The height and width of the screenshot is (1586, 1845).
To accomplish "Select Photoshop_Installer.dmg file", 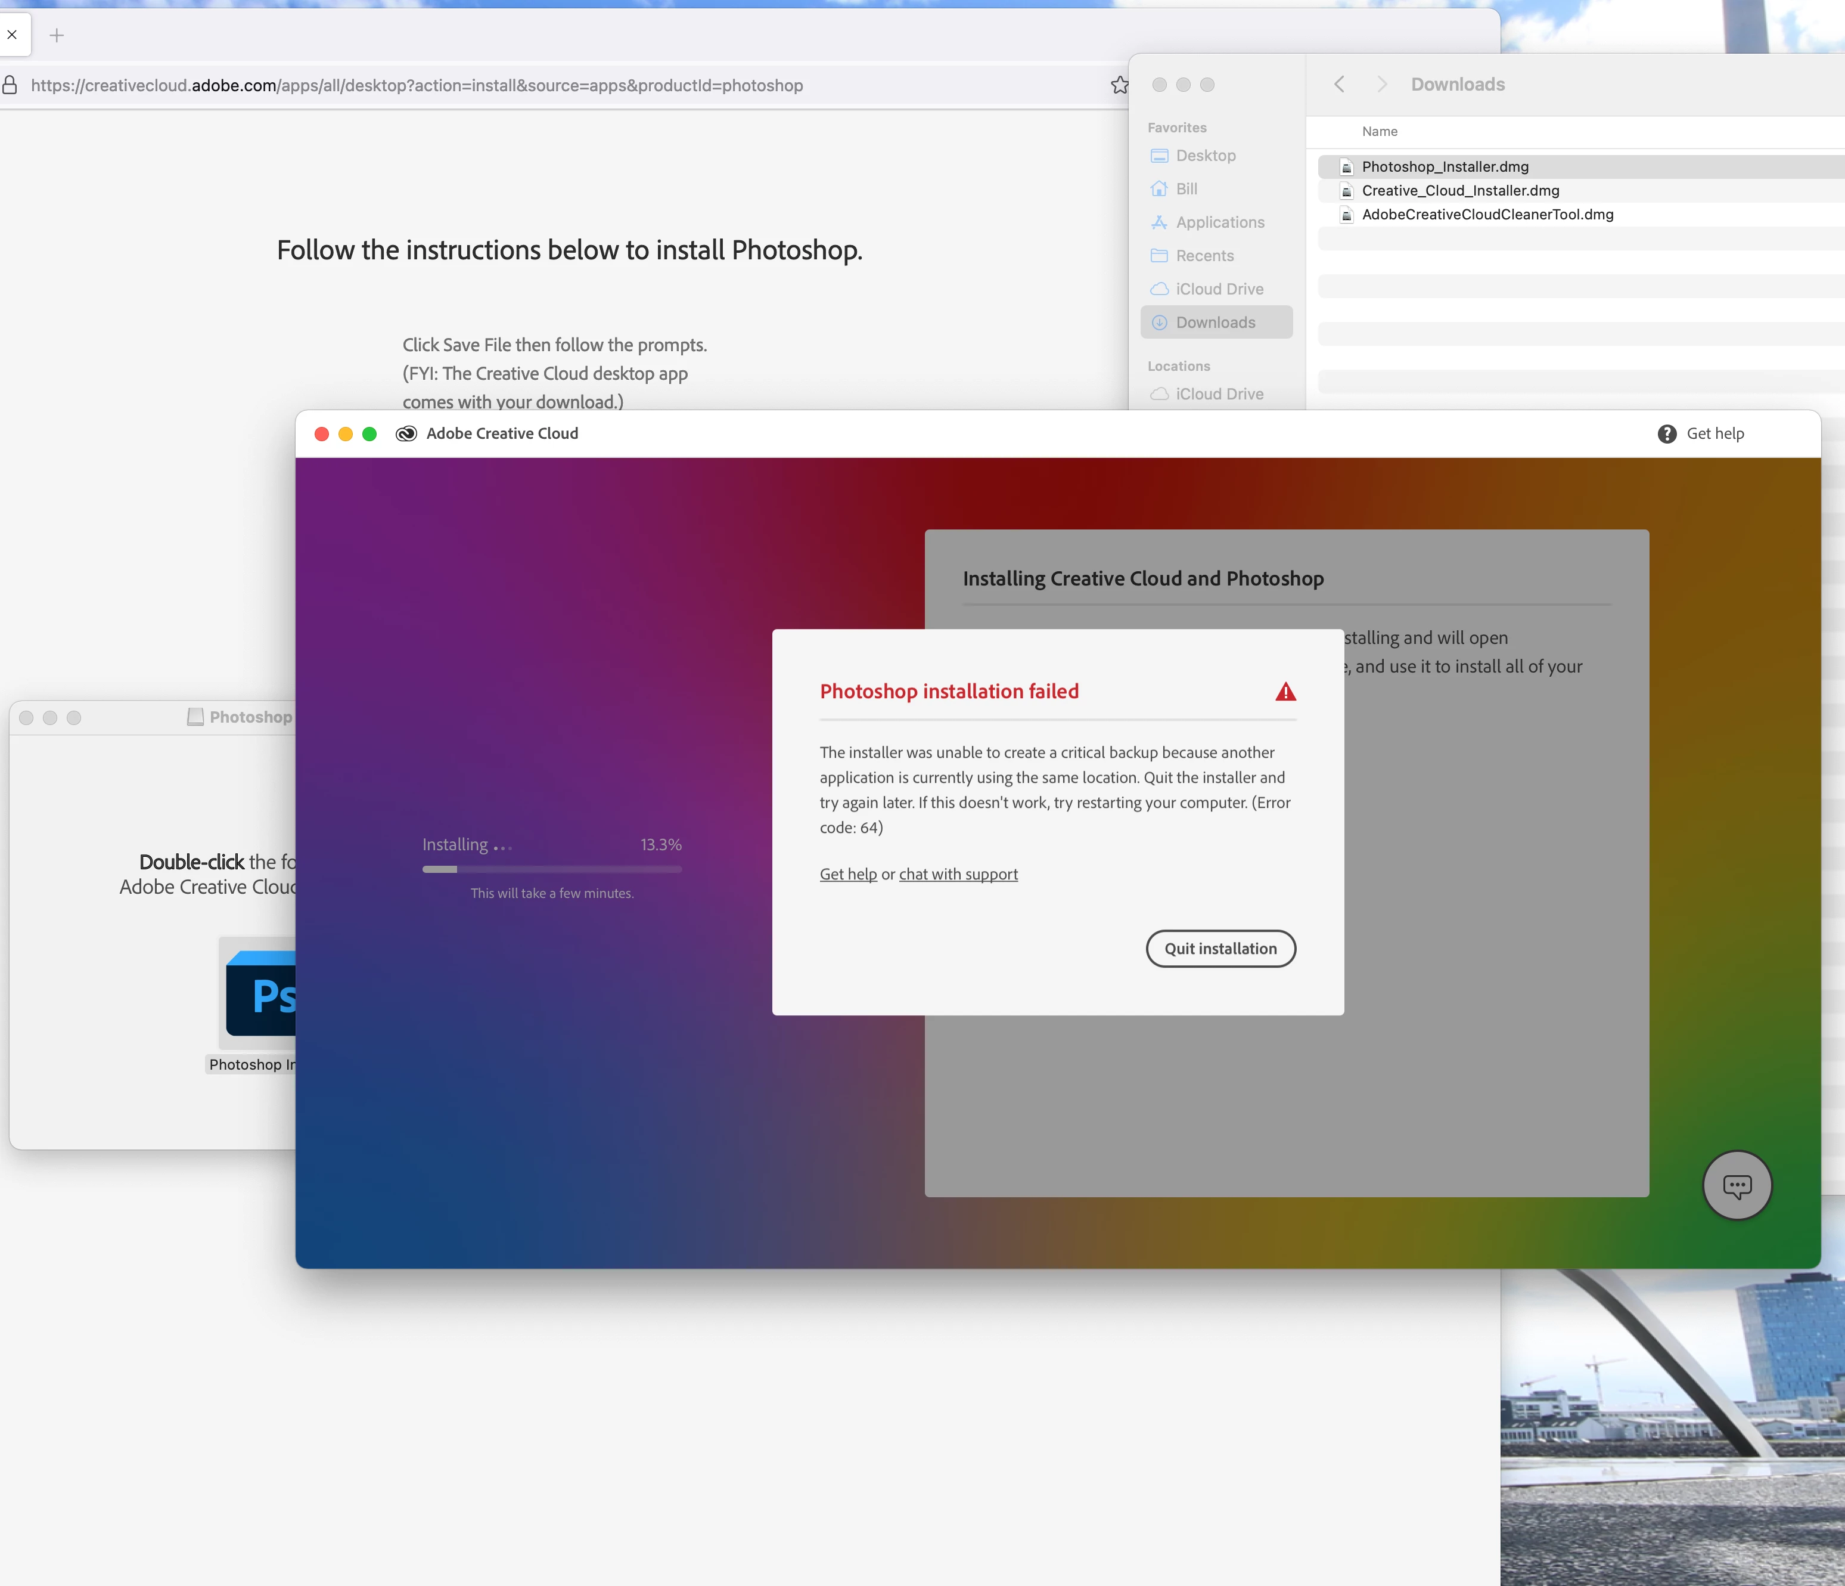I will (1445, 166).
